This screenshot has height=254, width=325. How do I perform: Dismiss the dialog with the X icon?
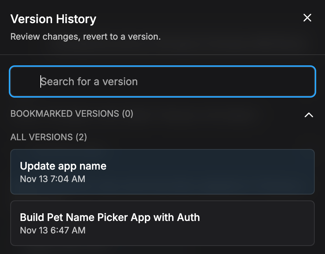tap(307, 18)
